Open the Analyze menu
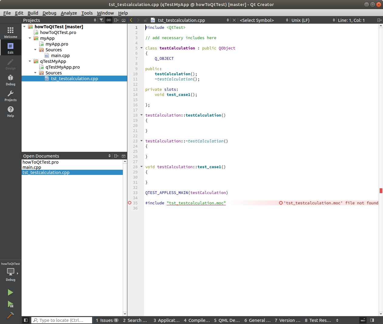Image resolution: width=383 pixels, height=324 pixels. click(x=69, y=13)
